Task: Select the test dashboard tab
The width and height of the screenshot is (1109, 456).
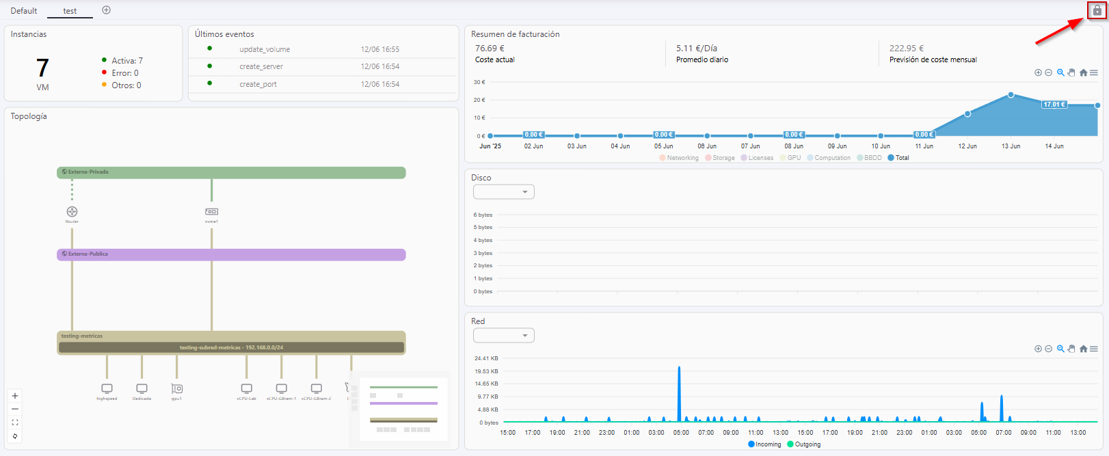Action: pos(70,11)
